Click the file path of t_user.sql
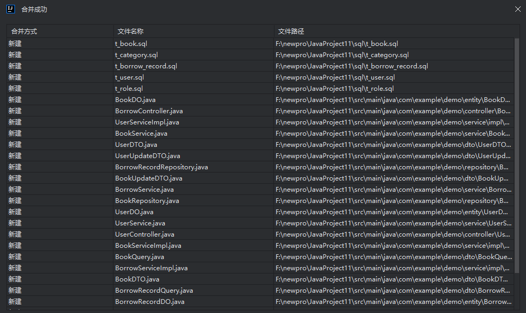This screenshot has height=313, width=526. pyautogui.click(x=335, y=77)
